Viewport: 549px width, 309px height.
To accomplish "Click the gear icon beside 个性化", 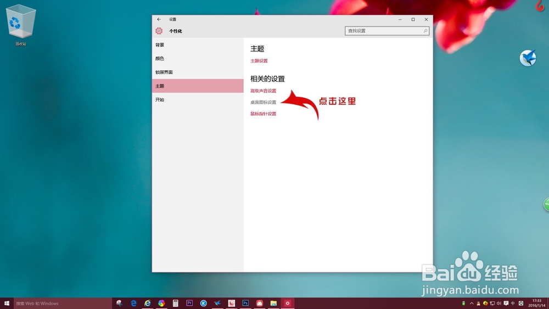I will click(159, 31).
